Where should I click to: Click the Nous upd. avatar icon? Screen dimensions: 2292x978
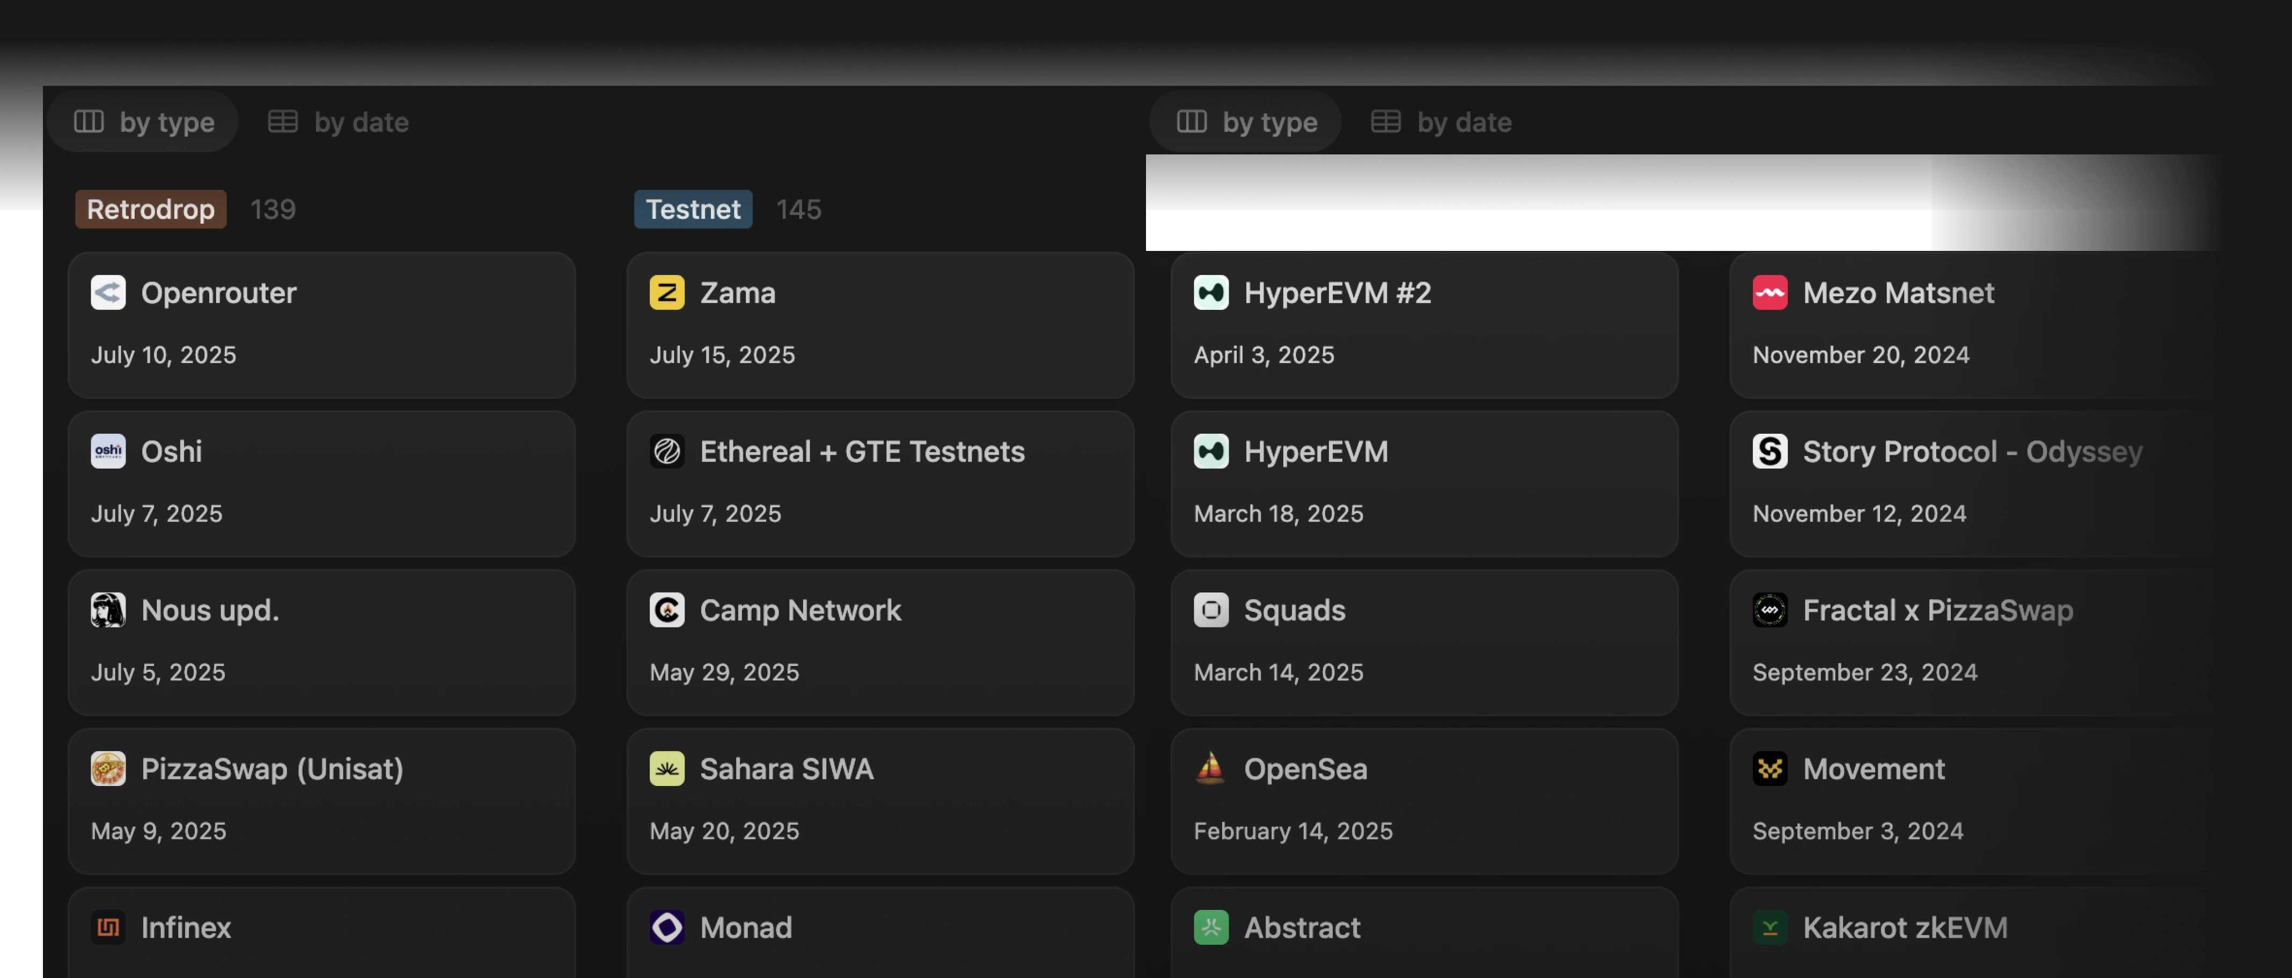coord(108,610)
